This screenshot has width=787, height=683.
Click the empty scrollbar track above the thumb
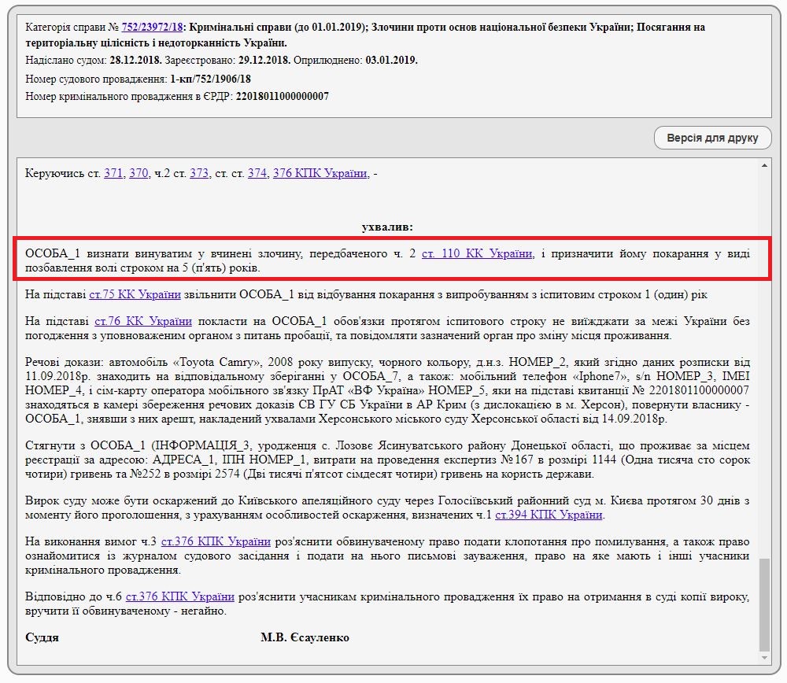765,354
